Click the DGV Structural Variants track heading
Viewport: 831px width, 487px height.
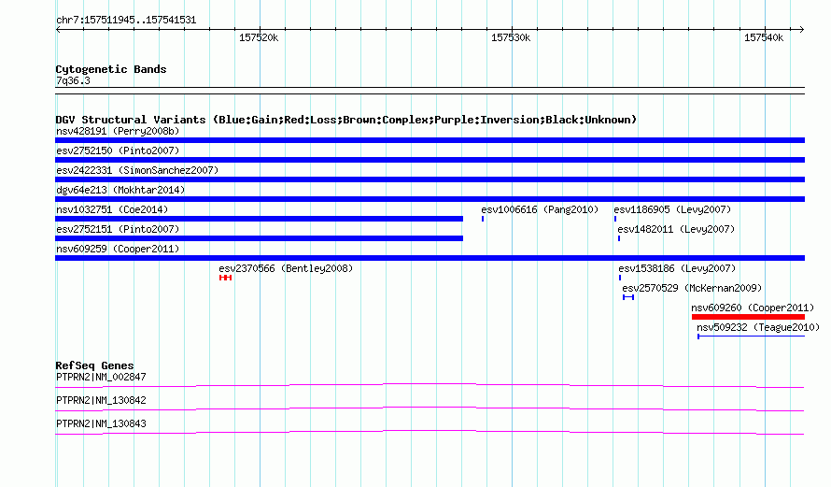tap(345, 120)
